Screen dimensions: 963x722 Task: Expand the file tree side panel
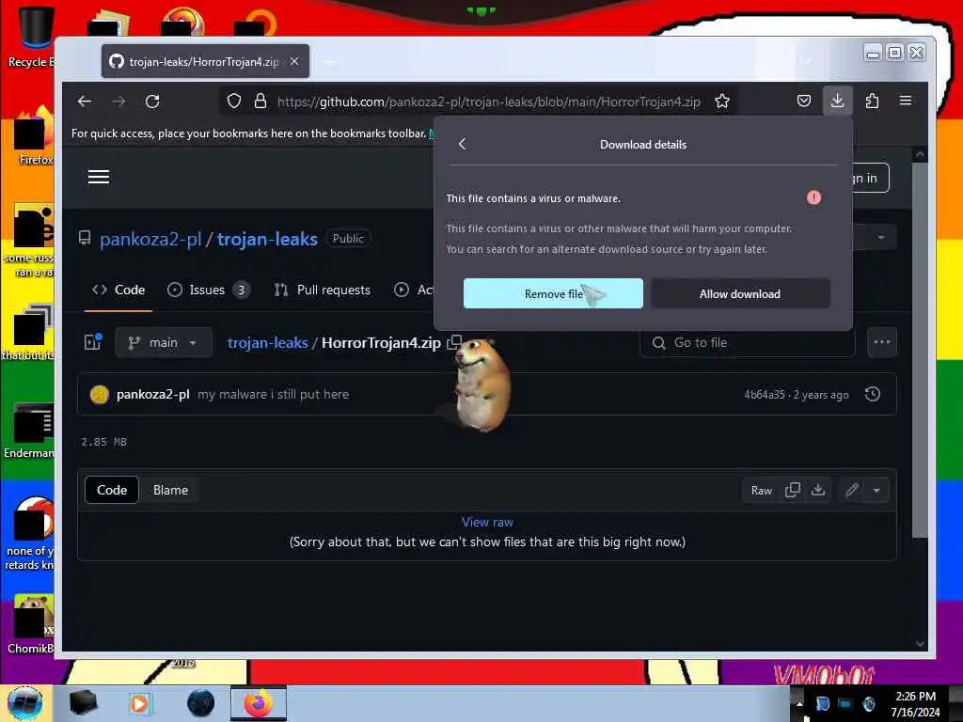pyautogui.click(x=93, y=342)
